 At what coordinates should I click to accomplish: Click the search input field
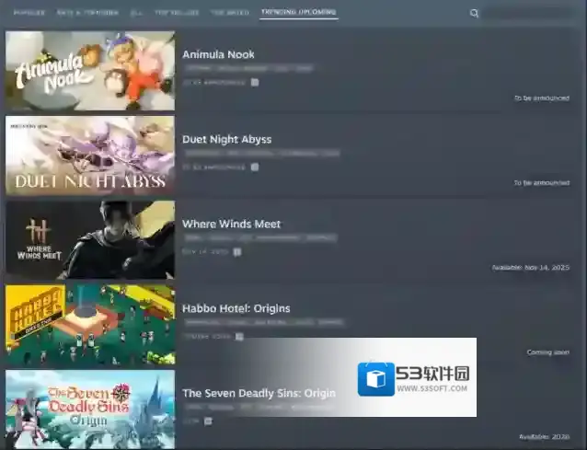click(x=531, y=14)
